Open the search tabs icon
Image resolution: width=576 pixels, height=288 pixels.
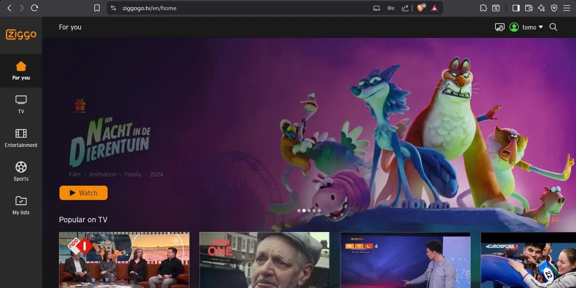(x=496, y=8)
